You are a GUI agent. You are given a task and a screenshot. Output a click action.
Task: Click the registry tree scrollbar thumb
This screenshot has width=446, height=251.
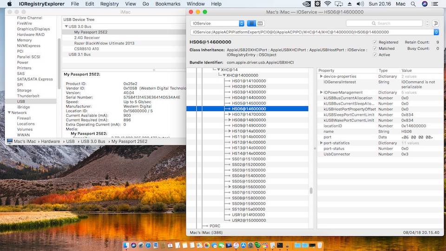point(311,191)
